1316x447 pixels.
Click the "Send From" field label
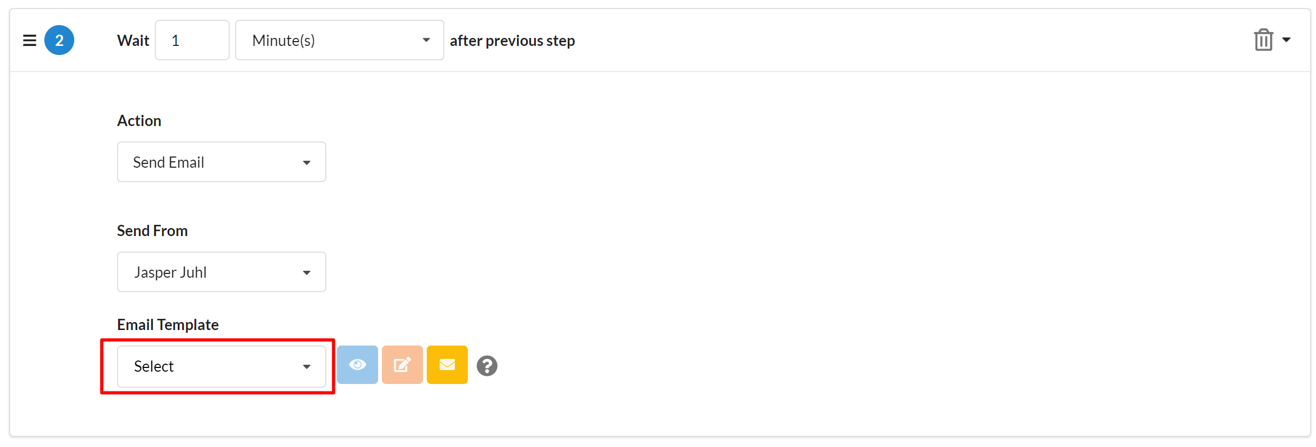click(x=152, y=231)
